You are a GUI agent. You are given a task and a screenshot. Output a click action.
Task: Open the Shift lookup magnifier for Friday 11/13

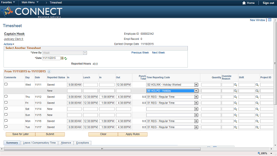(x=257, y=103)
